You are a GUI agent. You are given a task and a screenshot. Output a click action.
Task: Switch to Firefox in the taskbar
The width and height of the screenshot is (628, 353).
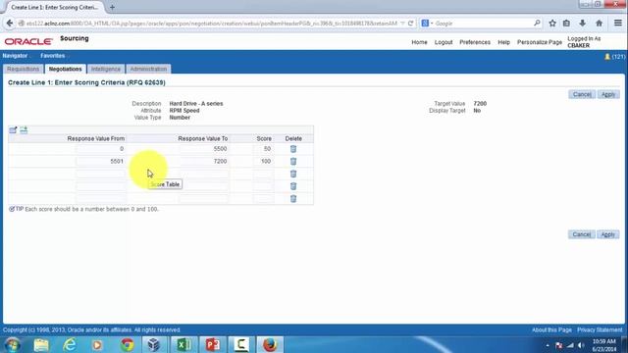(x=270, y=344)
